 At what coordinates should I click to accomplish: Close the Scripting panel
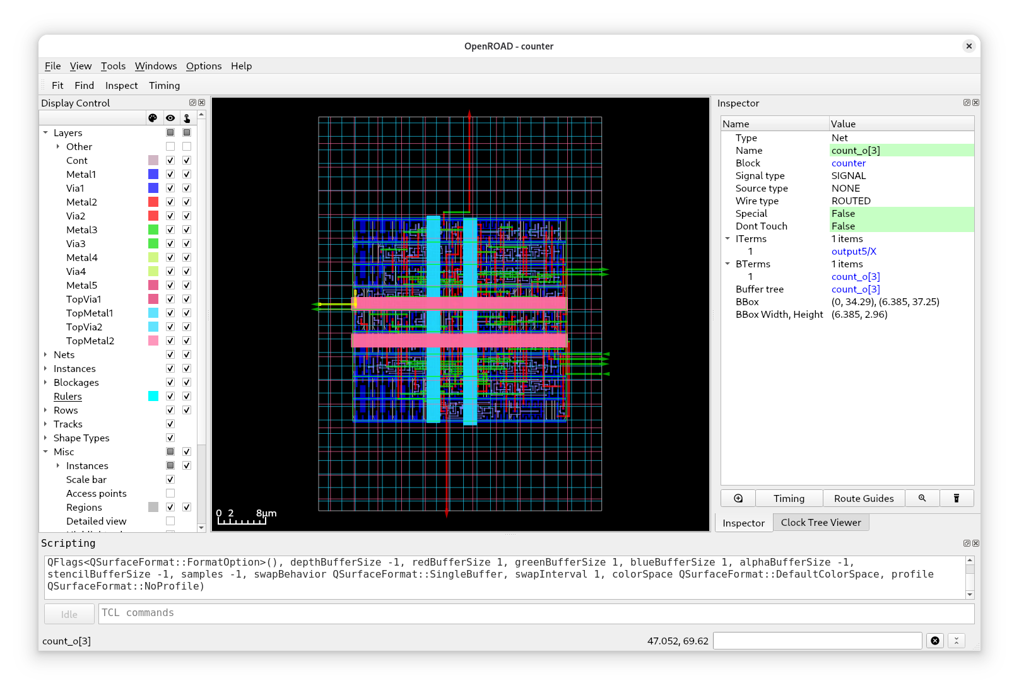tap(976, 544)
